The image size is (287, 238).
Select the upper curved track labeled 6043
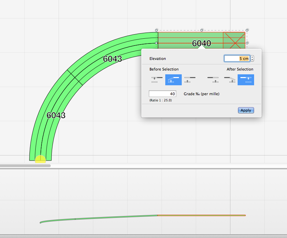click(112, 59)
